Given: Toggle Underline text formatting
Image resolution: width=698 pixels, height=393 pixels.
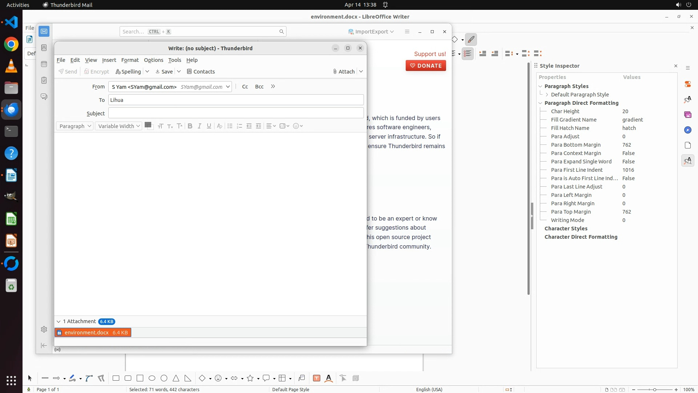Looking at the screenshot, I should [209, 126].
